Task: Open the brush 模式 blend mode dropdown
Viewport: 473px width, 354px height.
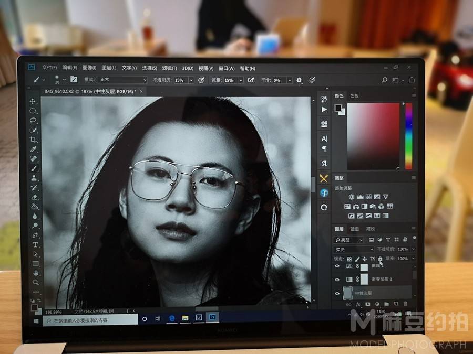Action: pos(122,80)
